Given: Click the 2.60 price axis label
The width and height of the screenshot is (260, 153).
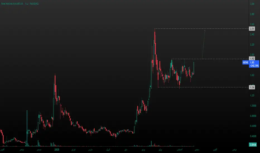Looking at the screenshot, I should coord(252,24).
